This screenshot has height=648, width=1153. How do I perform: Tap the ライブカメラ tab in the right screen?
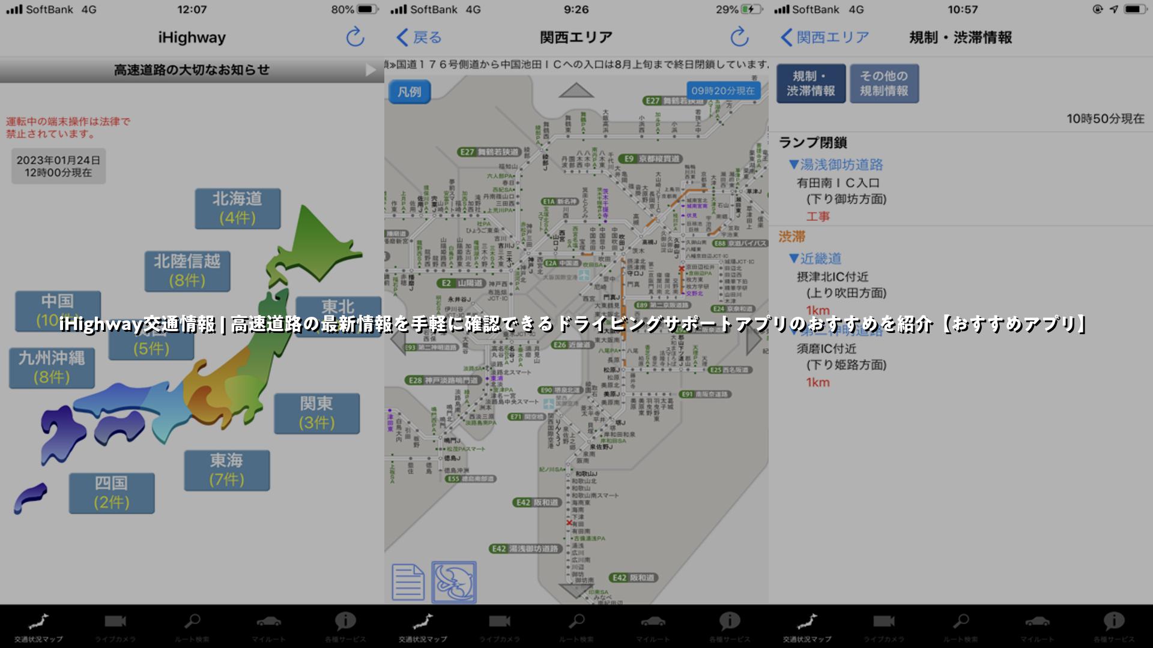(x=884, y=626)
